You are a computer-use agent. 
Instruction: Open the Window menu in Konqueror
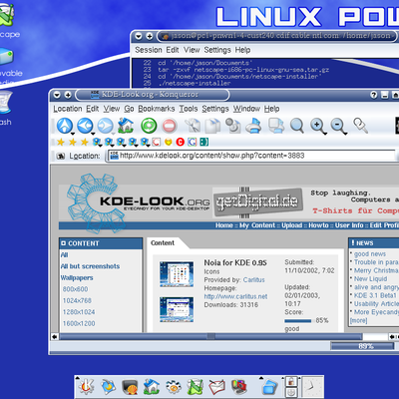tap(246, 109)
